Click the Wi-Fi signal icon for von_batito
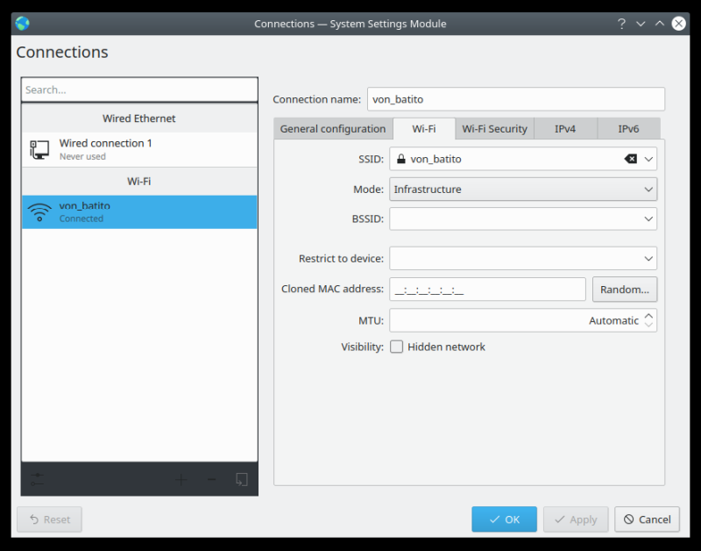701x551 pixels. pyautogui.click(x=39, y=212)
